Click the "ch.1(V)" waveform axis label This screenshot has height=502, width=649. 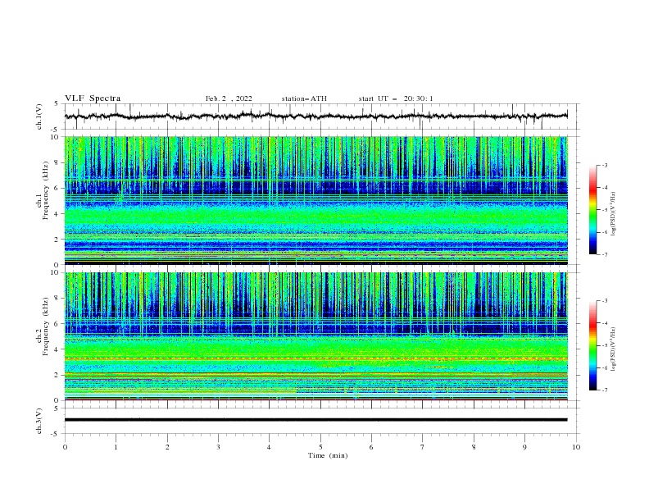(x=39, y=116)
